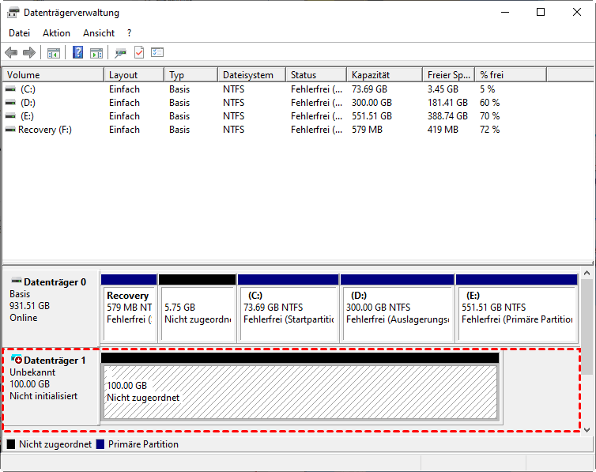Sort by the Kapazität column header
The height and width of the screenshot is (472, 596).
pos(385,75)
